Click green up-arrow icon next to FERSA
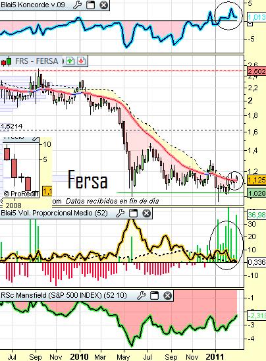The height and width of the screenshot is (361, 266). 70,61
